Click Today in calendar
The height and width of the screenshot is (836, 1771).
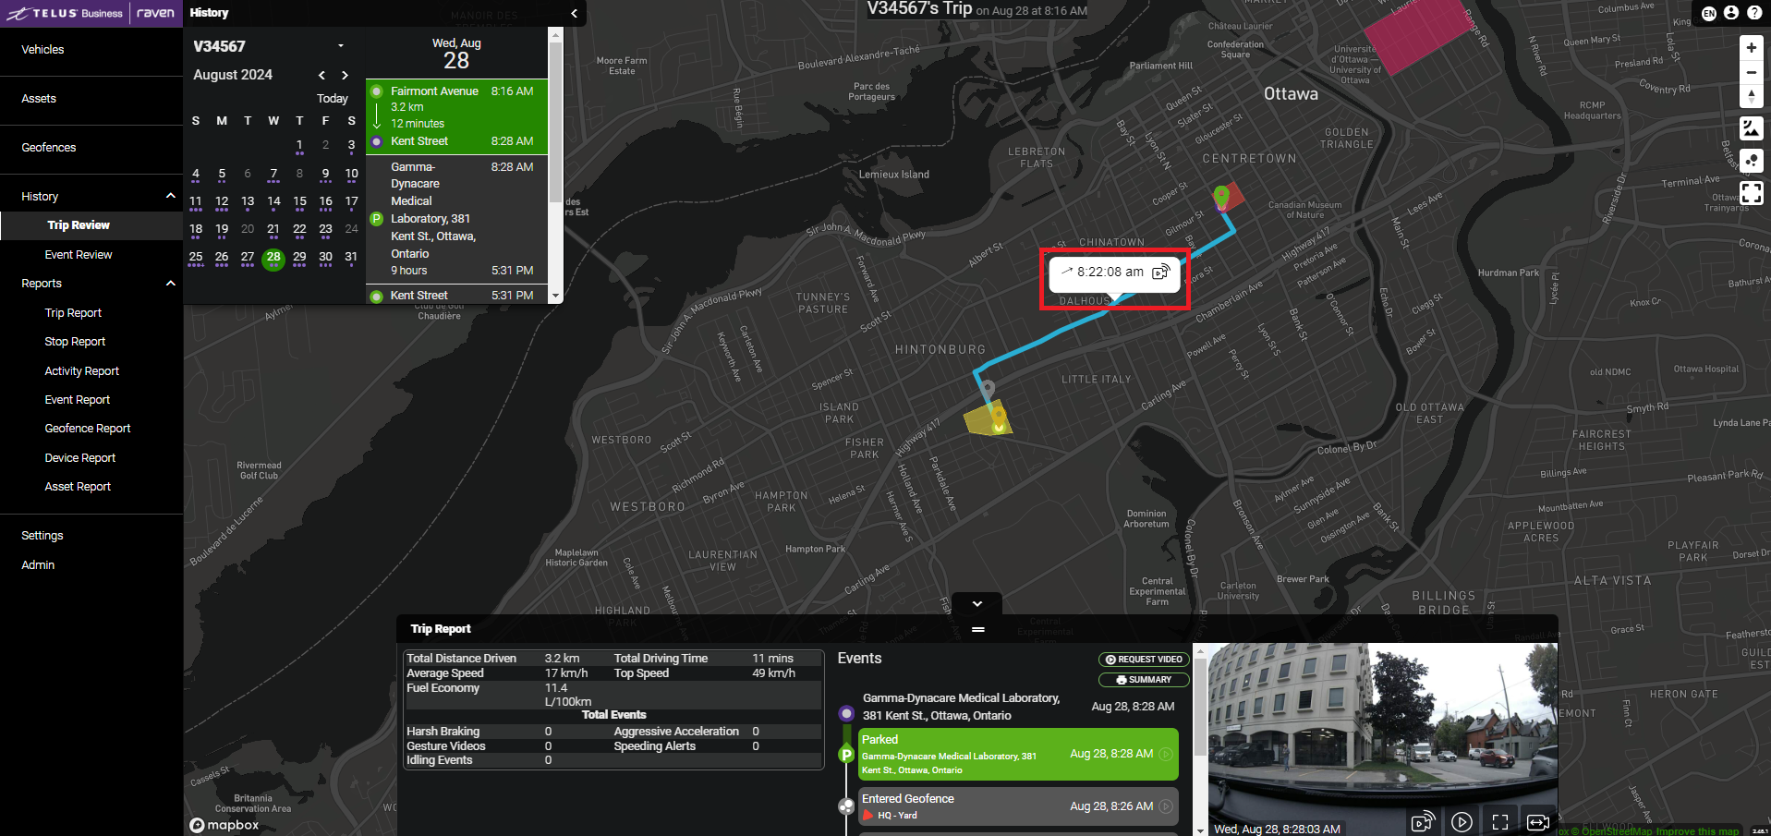(333, 99)
